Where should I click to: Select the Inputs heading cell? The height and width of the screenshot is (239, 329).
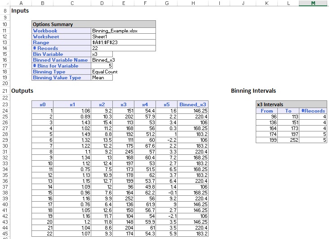tap(20, 10)
